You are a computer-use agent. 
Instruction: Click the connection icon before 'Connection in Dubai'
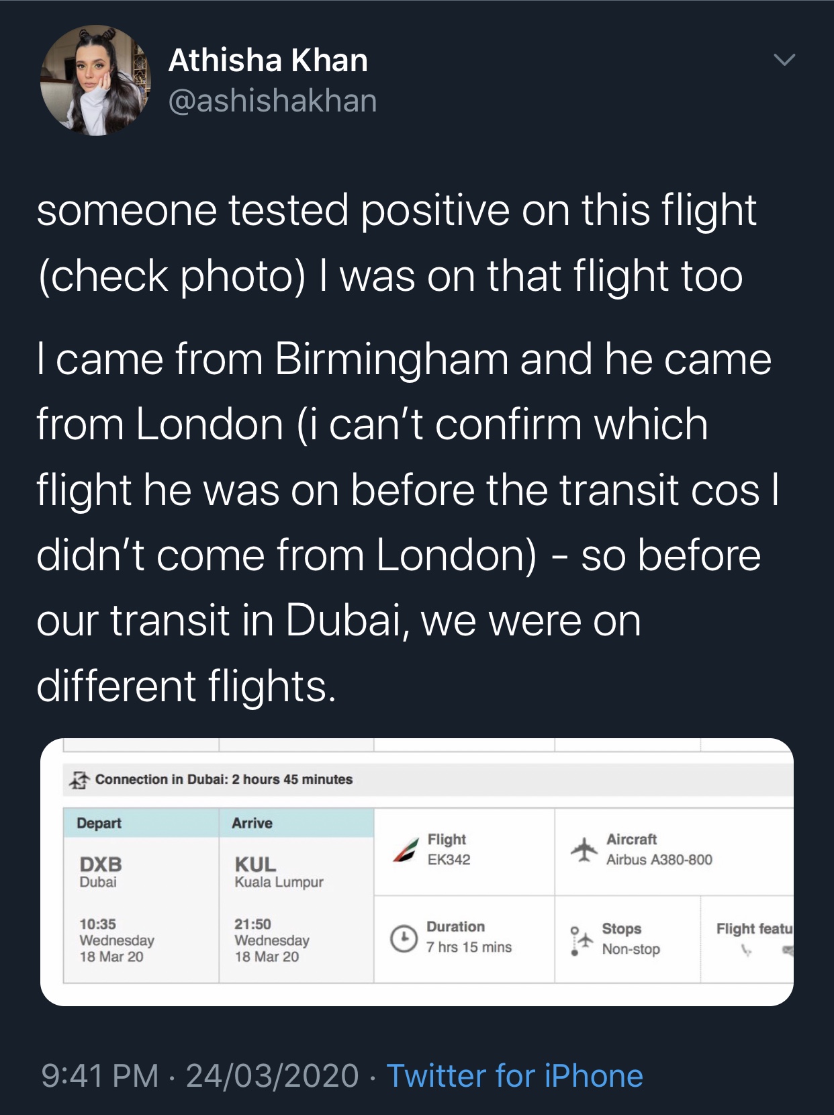79,780
